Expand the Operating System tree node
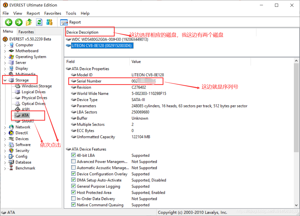This screenshot has height=216, width=300. pyautogui.click(x=5, y=57)
